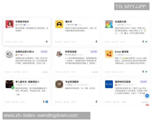The image size is (152, 122).
Task: Open the blue 墨菲特的实验室 code-face icon
Action: coord(109,84)
